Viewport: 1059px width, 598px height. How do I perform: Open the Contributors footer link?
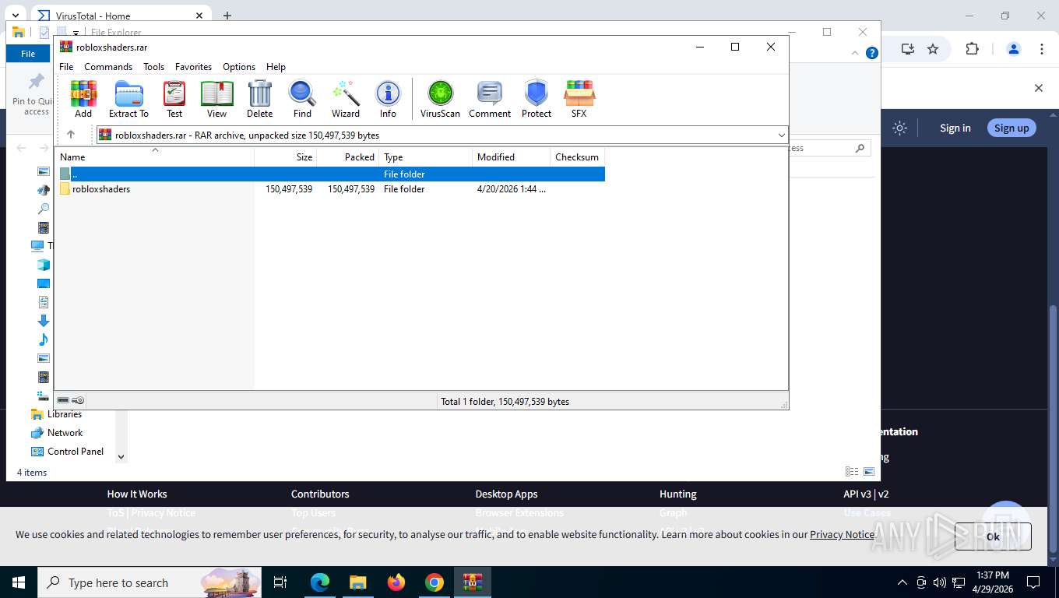click(x=320, y=494)
